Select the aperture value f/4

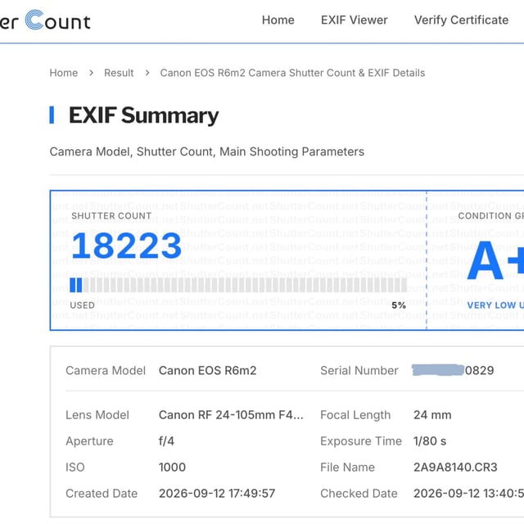point(166,441)
